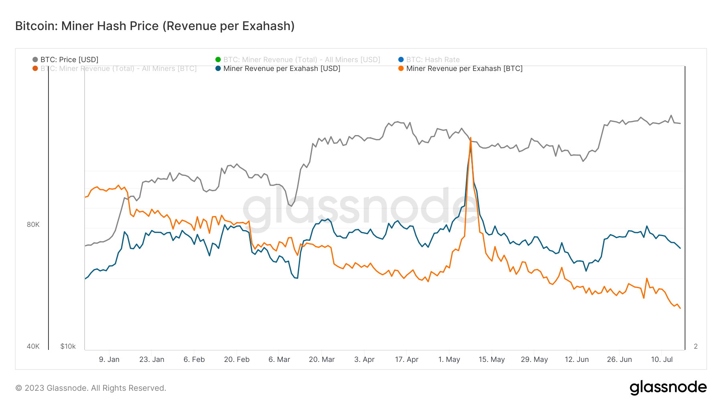Toggle Miner Revenue per Exahash [USD] series

[x=278, y=69]
